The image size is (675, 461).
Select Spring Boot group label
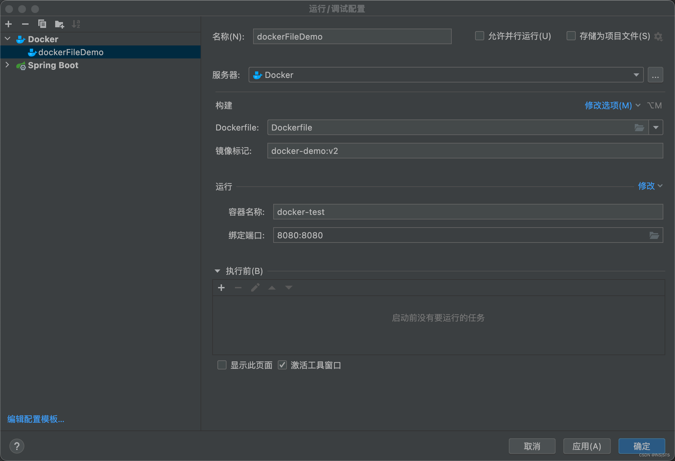point(53,65)
